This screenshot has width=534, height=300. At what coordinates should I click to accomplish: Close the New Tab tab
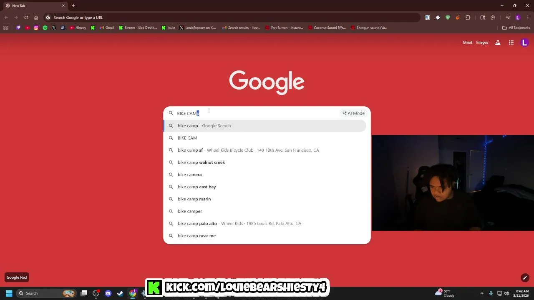63,6
